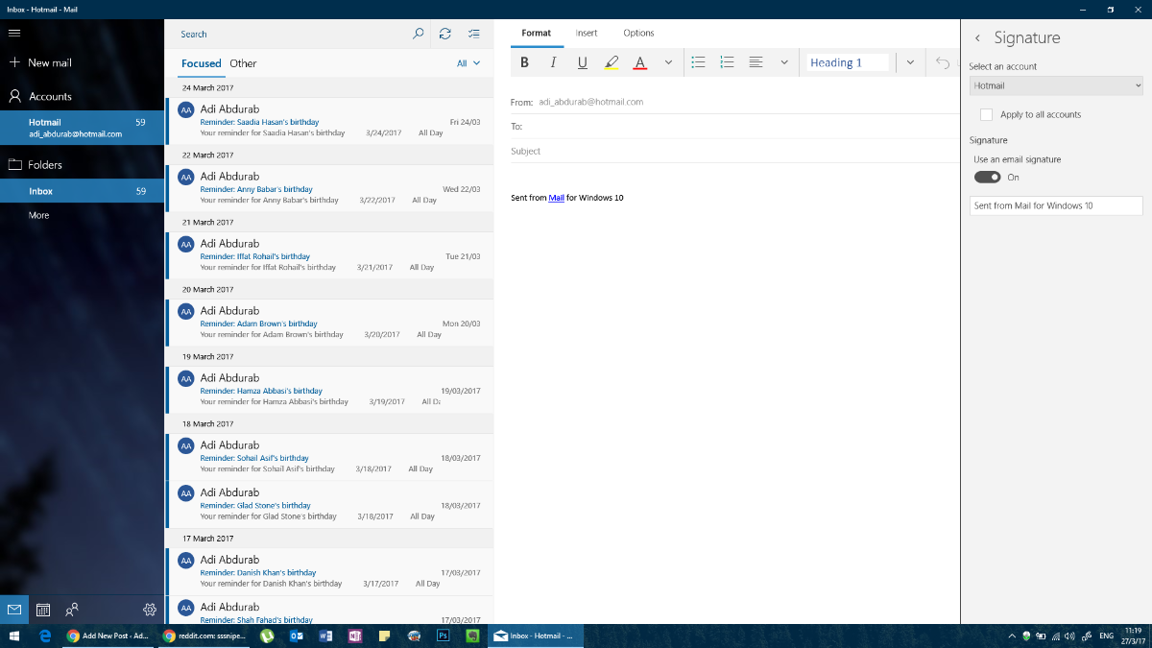Screen dimensions: 1152x648
Task: Enter selection mode with the checklist icon
Action: (473, 34)
